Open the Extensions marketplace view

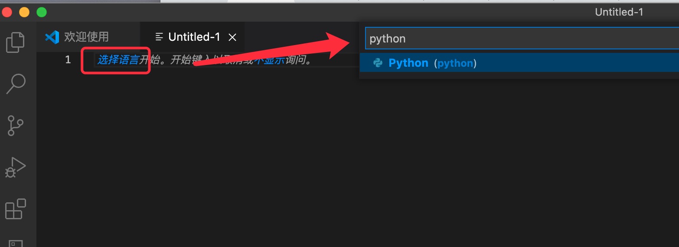16,209
